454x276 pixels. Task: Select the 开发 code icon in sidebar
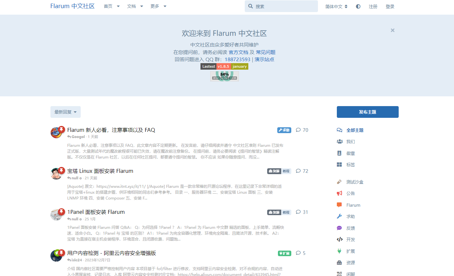click(339, 240)
